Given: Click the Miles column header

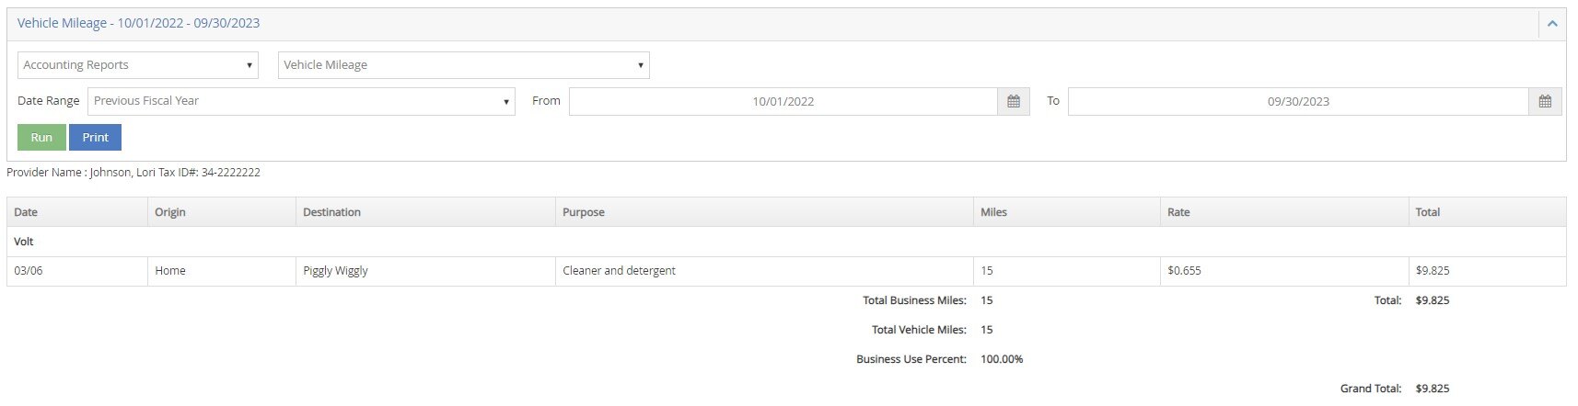Looking at the screenshot, I should [x=993, y=212].
